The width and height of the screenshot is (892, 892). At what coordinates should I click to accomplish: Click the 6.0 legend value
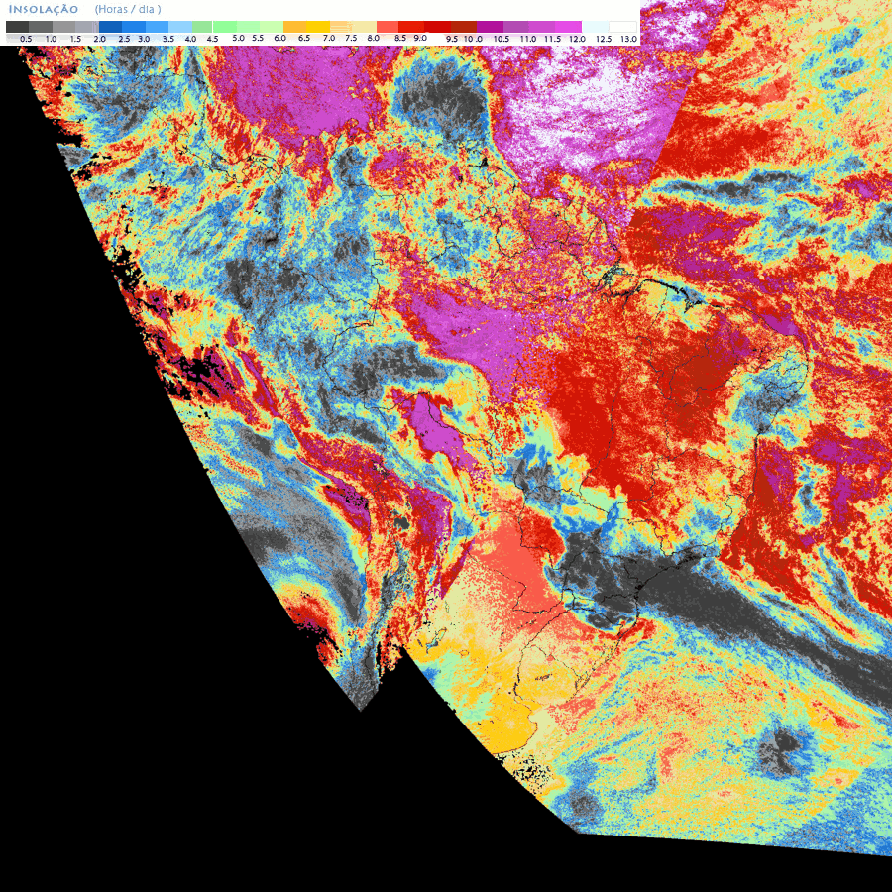(279, 38)
